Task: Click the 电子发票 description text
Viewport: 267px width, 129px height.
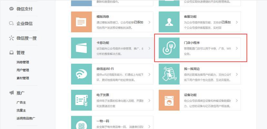Action: [x=120, y=103]
